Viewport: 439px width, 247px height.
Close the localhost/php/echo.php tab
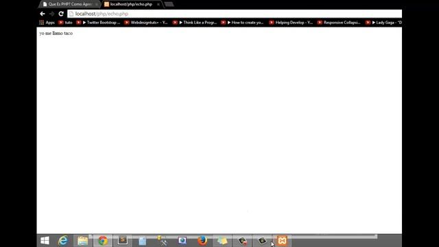158,5
